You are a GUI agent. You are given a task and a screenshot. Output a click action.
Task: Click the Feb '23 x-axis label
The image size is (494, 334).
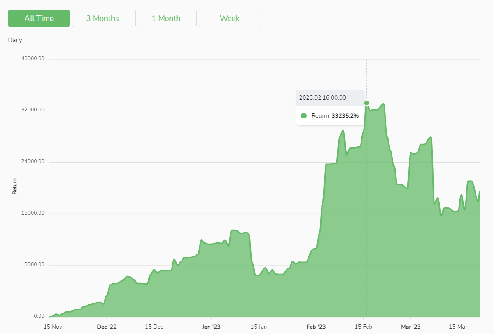coord(316,327)
